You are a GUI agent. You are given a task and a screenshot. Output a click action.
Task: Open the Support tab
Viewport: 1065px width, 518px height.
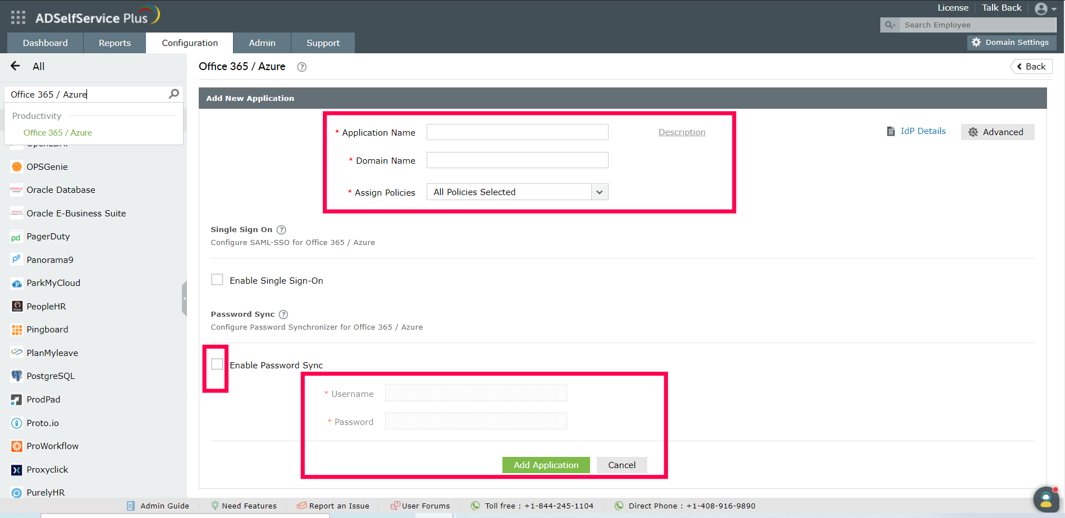pos(323,43)
